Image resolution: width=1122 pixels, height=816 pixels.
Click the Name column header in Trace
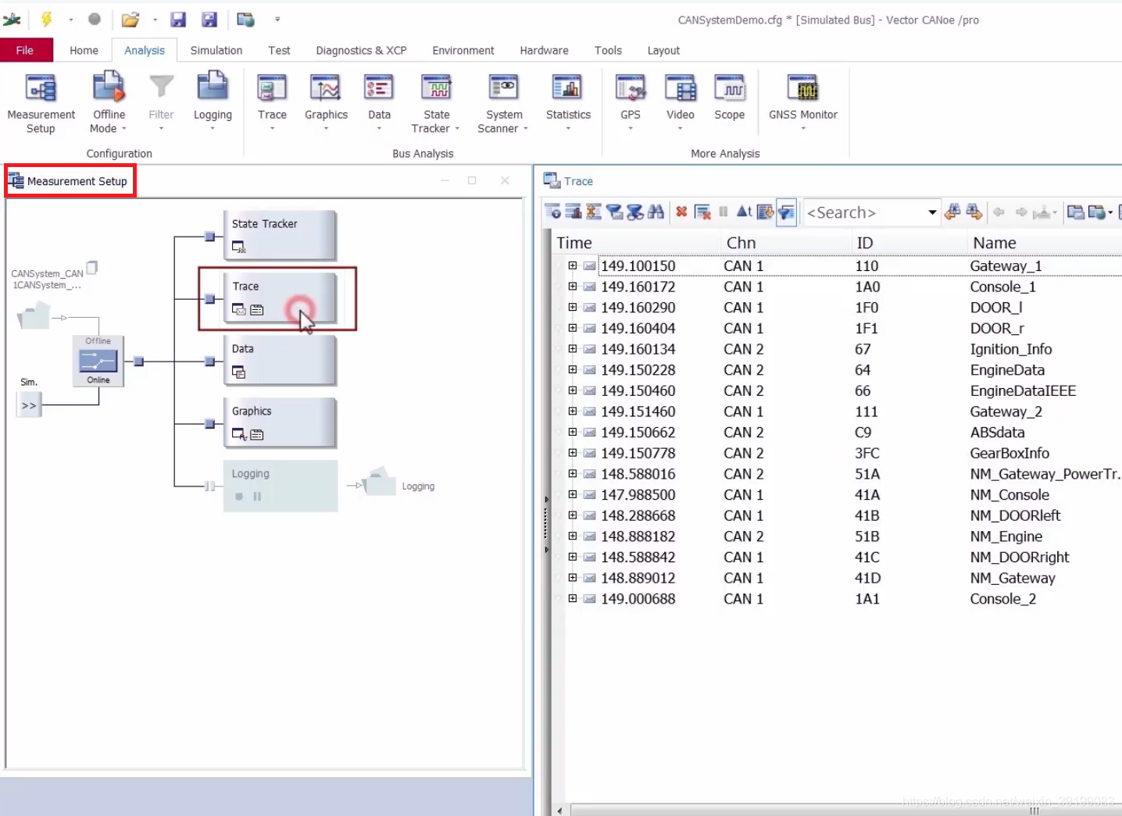coord(1044,243)
